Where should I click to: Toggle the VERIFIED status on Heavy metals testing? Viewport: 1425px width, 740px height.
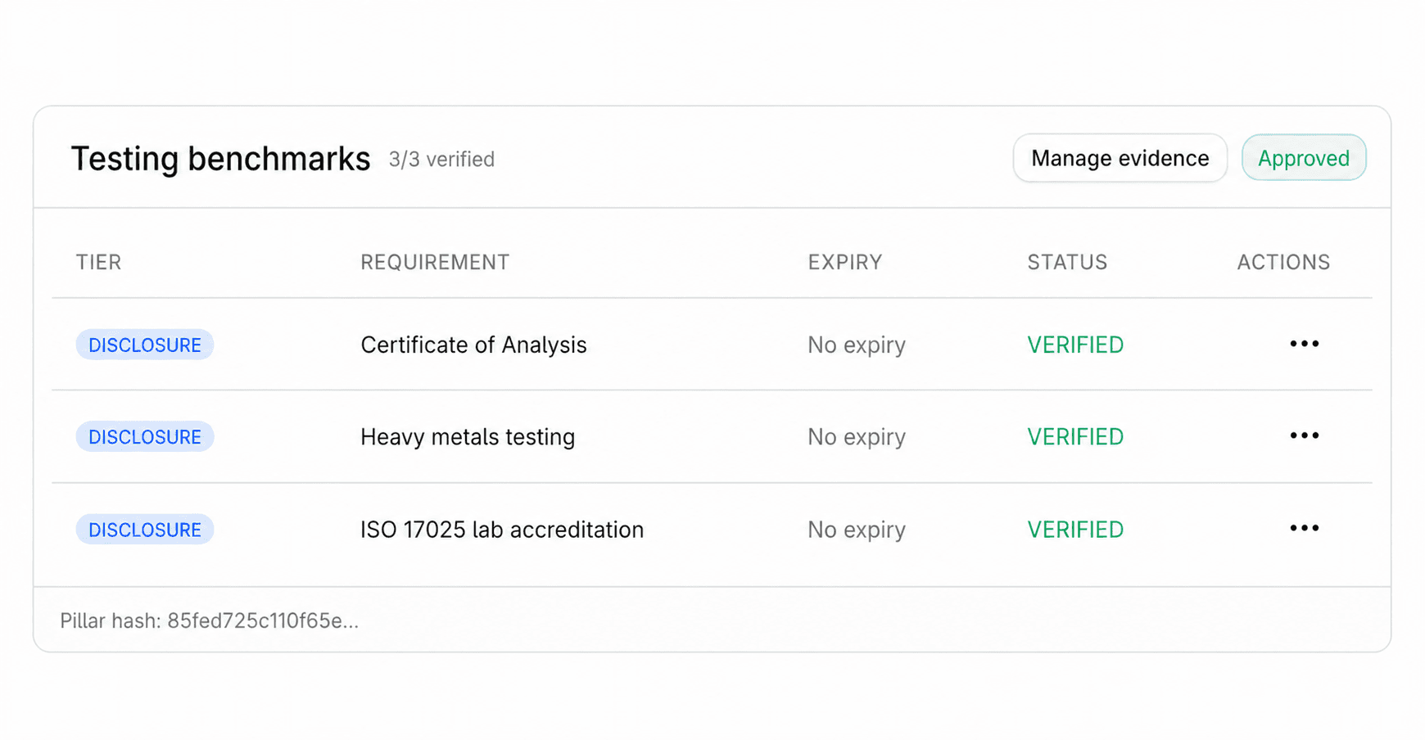click(1074, 436)
